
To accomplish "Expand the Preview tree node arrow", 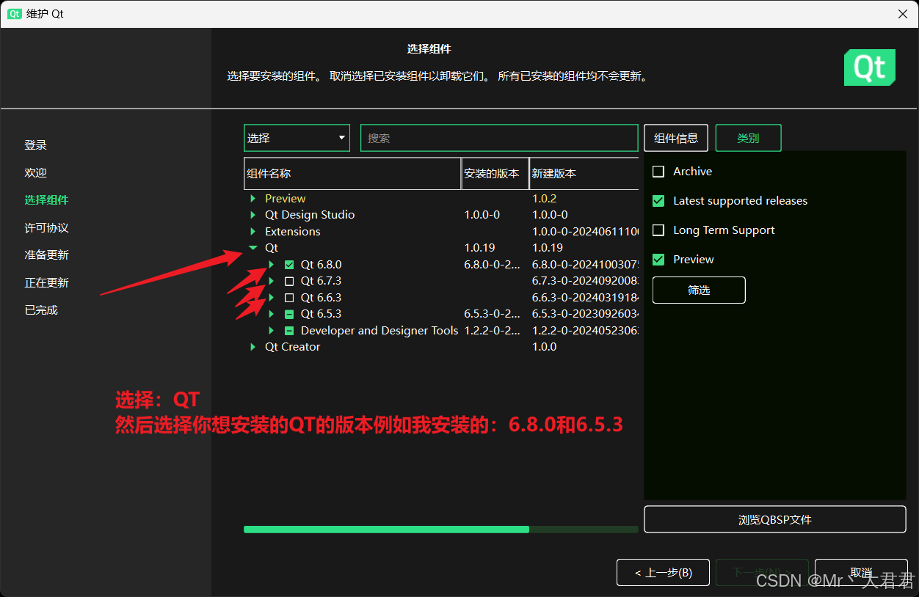I will click(x=253, y=199).
